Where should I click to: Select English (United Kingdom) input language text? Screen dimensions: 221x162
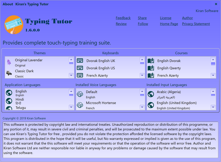(x=177, y=103)
